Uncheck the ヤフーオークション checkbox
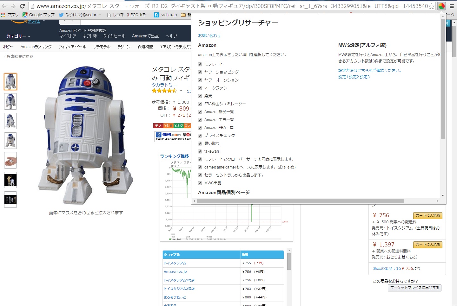Image resolution: width=457 pixels, height=306 pixels. pos(200,80)
